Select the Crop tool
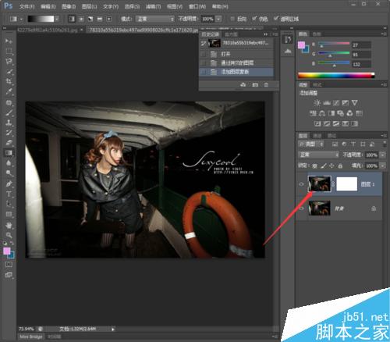This screenshot has height=342, width=390. pyautogui.click(x=9, y=81)
